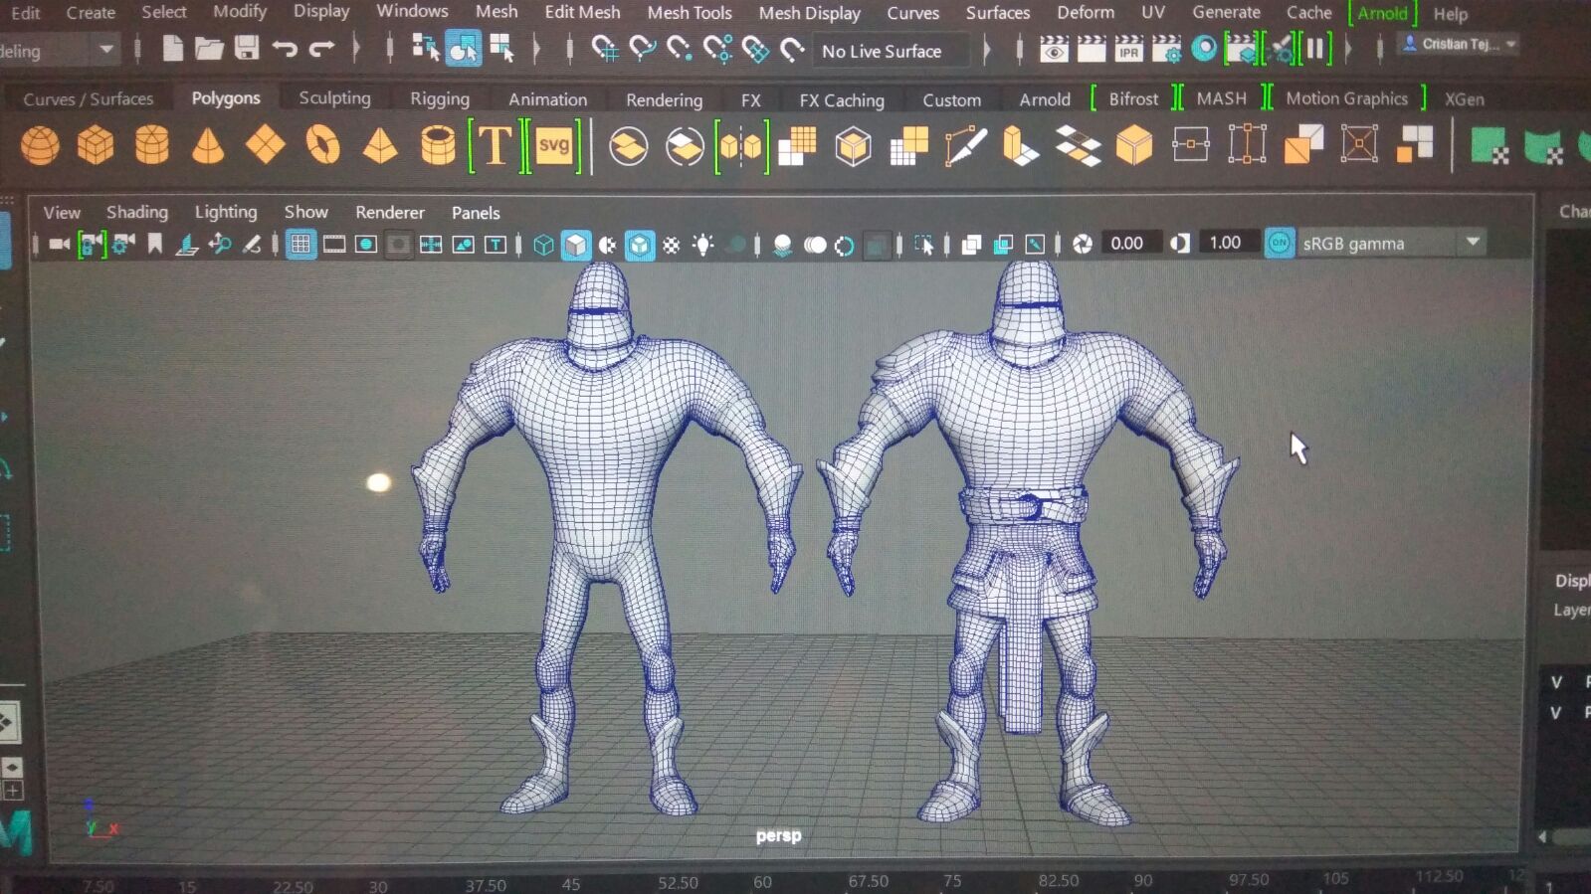Click the Pause Viewport 2.0 button
The height and width of the screenshot is (894, 1591).
click(1315, 48)
